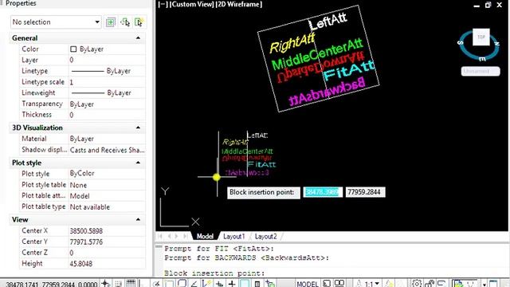The height and width of the screenshot is (287, 510).
Task: Click the Center Y value 77971.5776
Action: (x=107, y=242)
